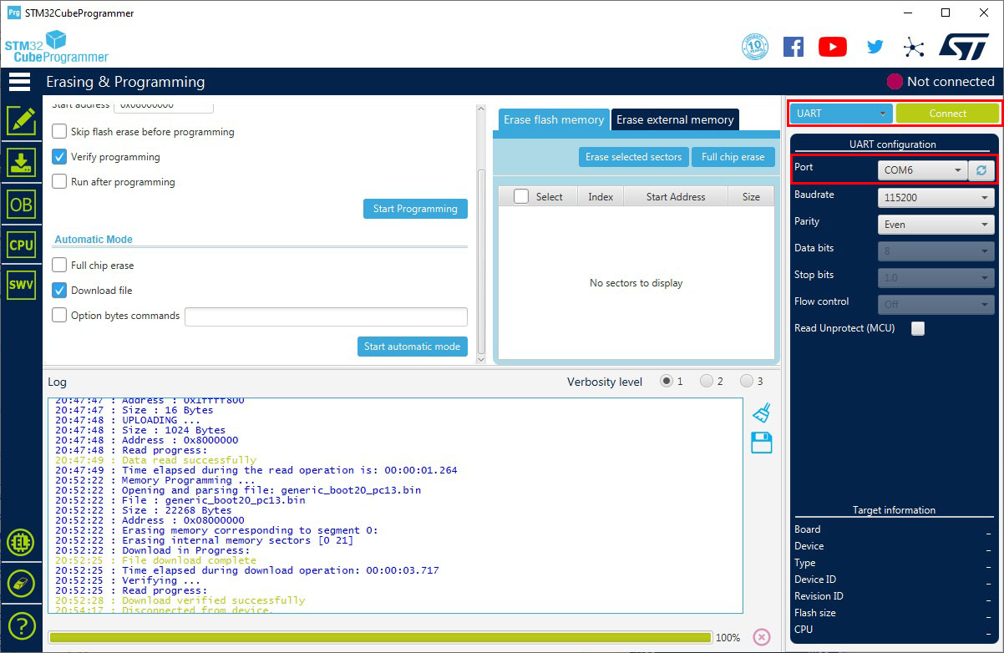Viewport: 1004px width, 653px height.
Task: Switch to Erase flash memory tab
Action: click(x=554, y=119)
